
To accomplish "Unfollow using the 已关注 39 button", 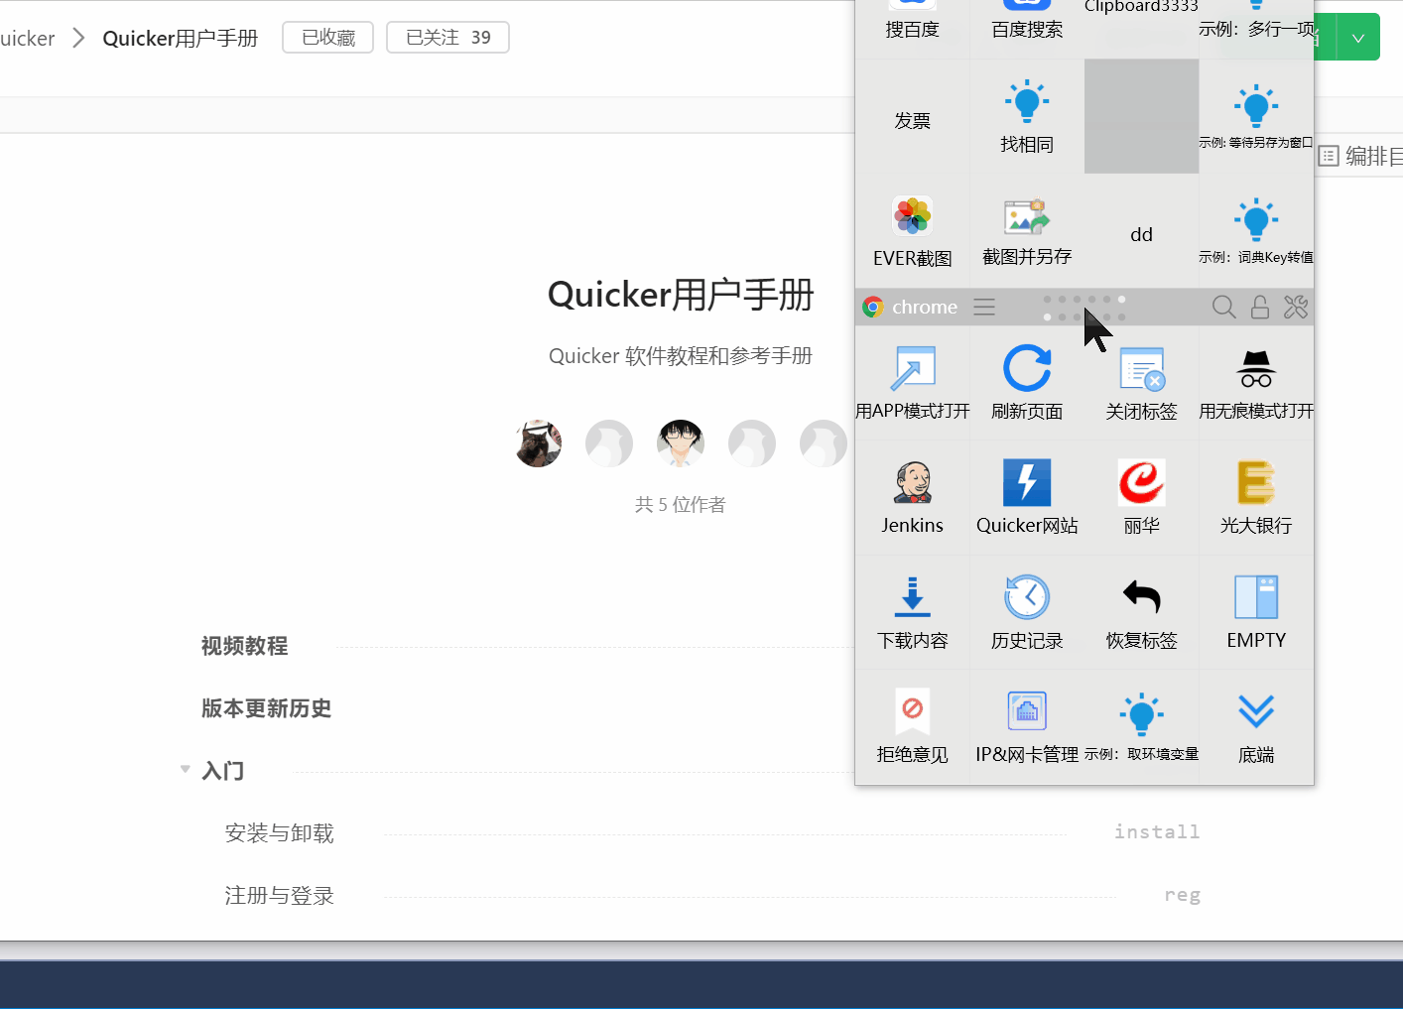I will click(x=447, y=37).
